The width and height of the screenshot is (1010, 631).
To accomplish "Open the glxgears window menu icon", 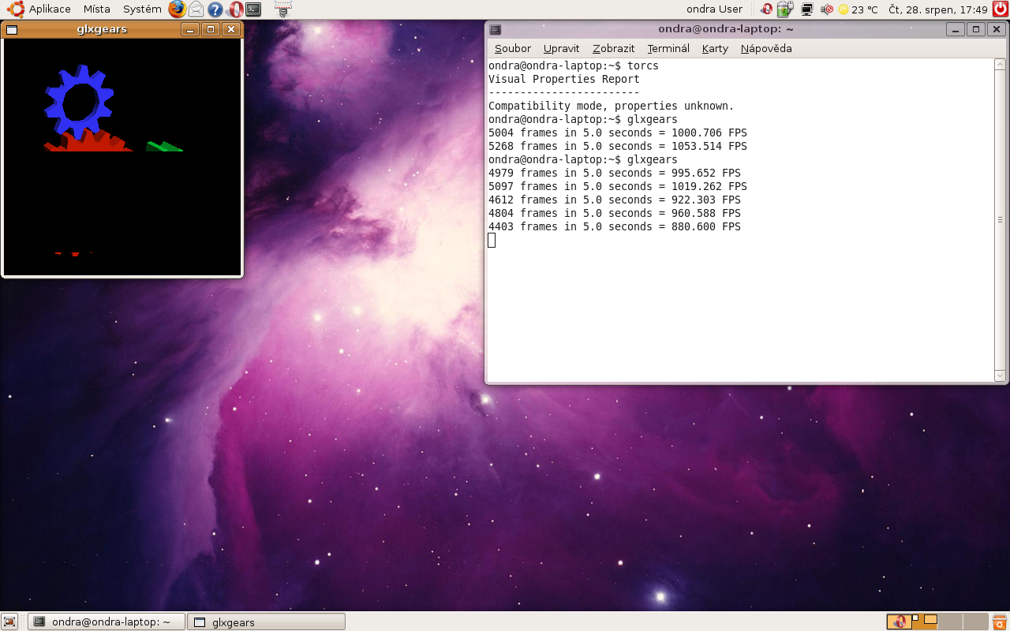I will pyautogui.click(x=11, y=29).
